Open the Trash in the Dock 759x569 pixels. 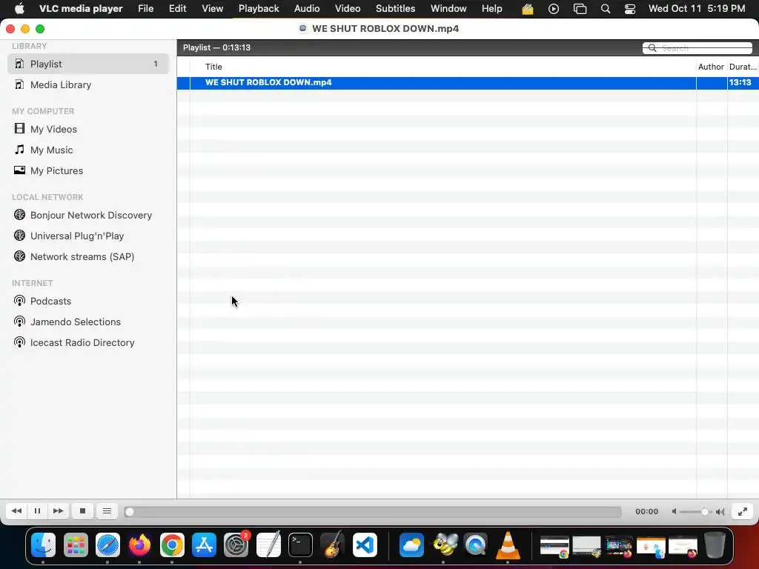tap(715, 545)
